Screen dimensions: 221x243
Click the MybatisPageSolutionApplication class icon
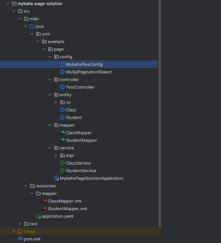pyautogui.click(x=56, y=178)
